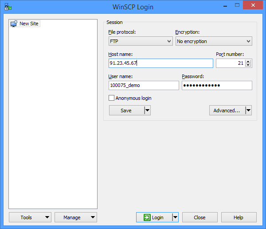Expand the Advanced button dropdown arrow
The image size is (266, 229).
248,111
